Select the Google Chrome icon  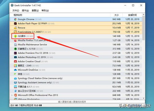coord(15,19)
